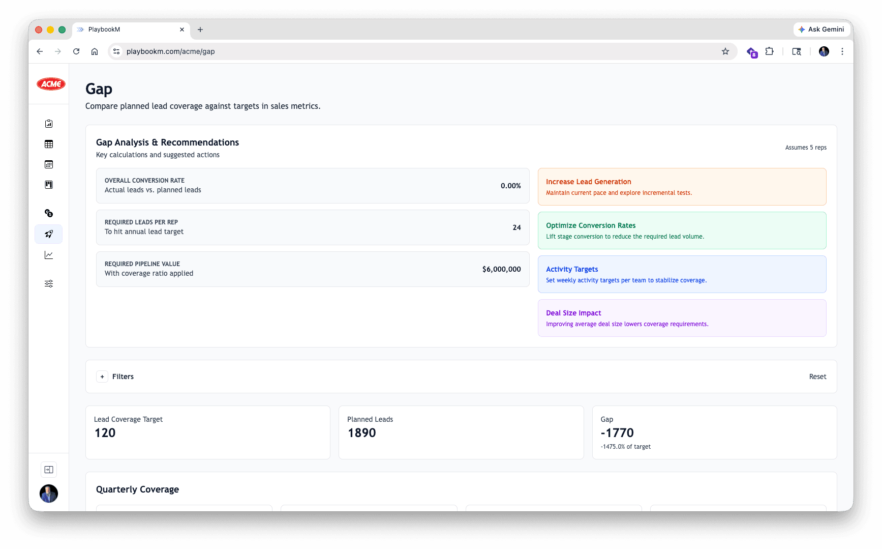This screenshot has height=549, width=882.
Task: Open the calendar sidebar icon
Action: click(x=49, y=164)
